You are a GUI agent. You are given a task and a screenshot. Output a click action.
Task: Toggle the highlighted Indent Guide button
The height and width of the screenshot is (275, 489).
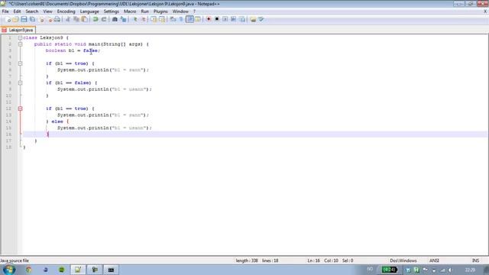click(189, 19)
